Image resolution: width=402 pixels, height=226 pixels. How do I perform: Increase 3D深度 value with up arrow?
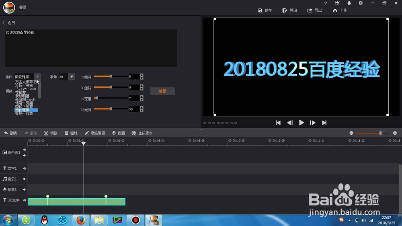[142, 97]
